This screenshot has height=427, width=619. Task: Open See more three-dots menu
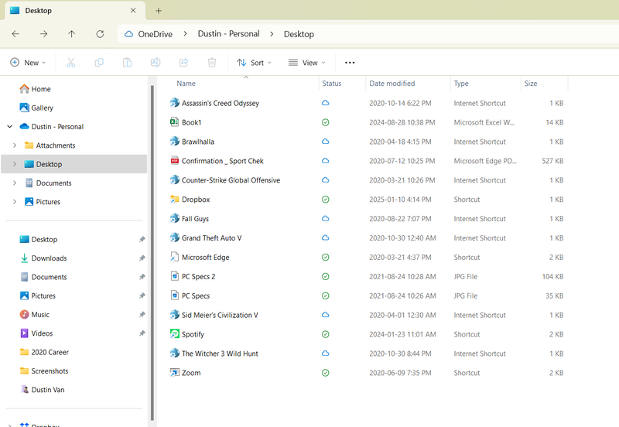point(350,63)
